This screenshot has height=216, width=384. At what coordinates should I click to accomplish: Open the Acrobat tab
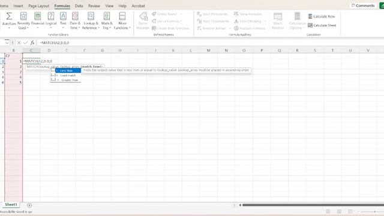click(x=139, y=5)
